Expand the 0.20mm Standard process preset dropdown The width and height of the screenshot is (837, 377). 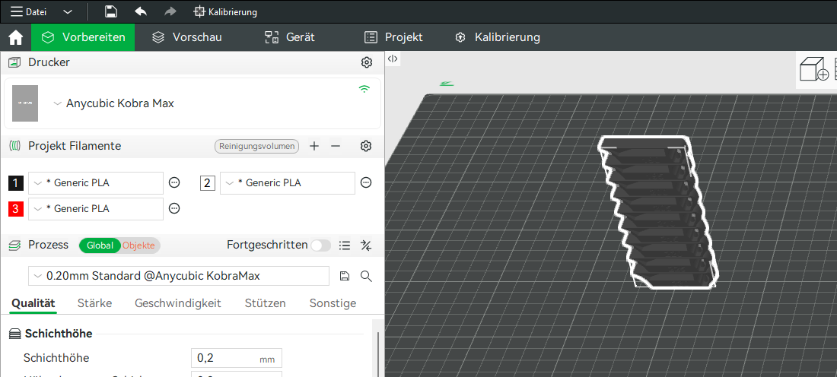point(179,276)
